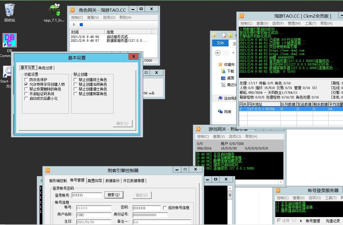Image resolution: width=343 pixels, height=225 pixels.
Task: Switch to the 角色过滤 tab
Action: tap(45, 68)
